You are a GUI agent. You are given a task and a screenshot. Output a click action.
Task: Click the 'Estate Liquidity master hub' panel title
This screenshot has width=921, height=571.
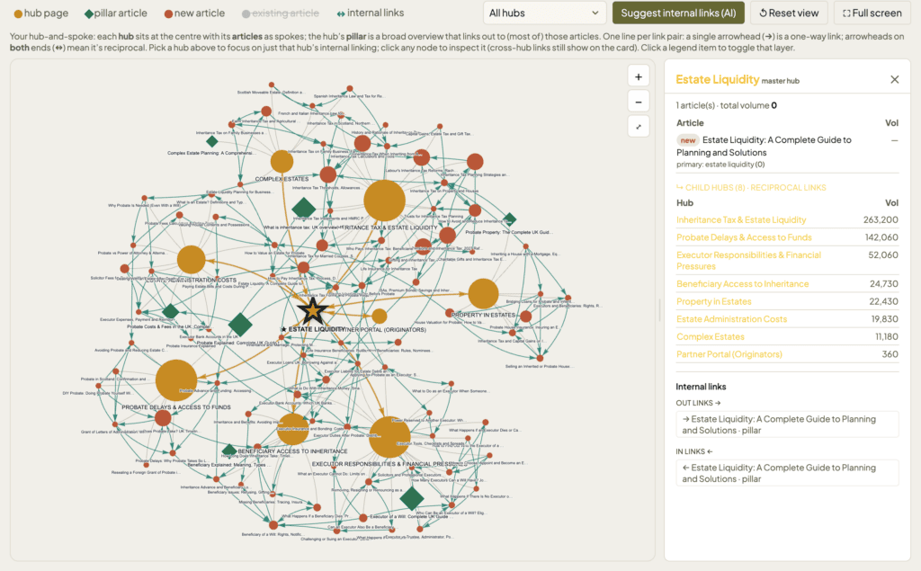(x=738, y=79)
